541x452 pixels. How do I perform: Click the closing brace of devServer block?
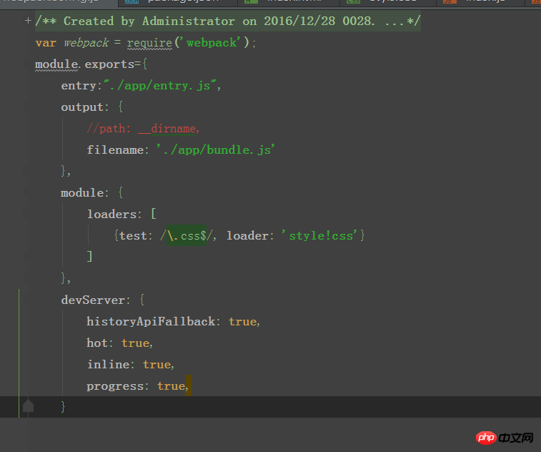point(63,407)
